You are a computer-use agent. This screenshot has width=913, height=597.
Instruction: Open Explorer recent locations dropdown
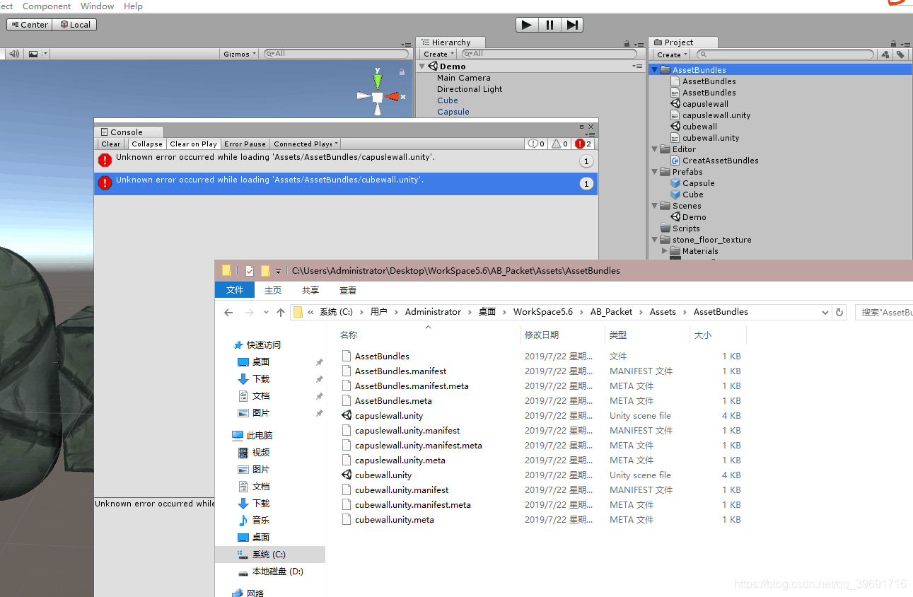(266, 312)
